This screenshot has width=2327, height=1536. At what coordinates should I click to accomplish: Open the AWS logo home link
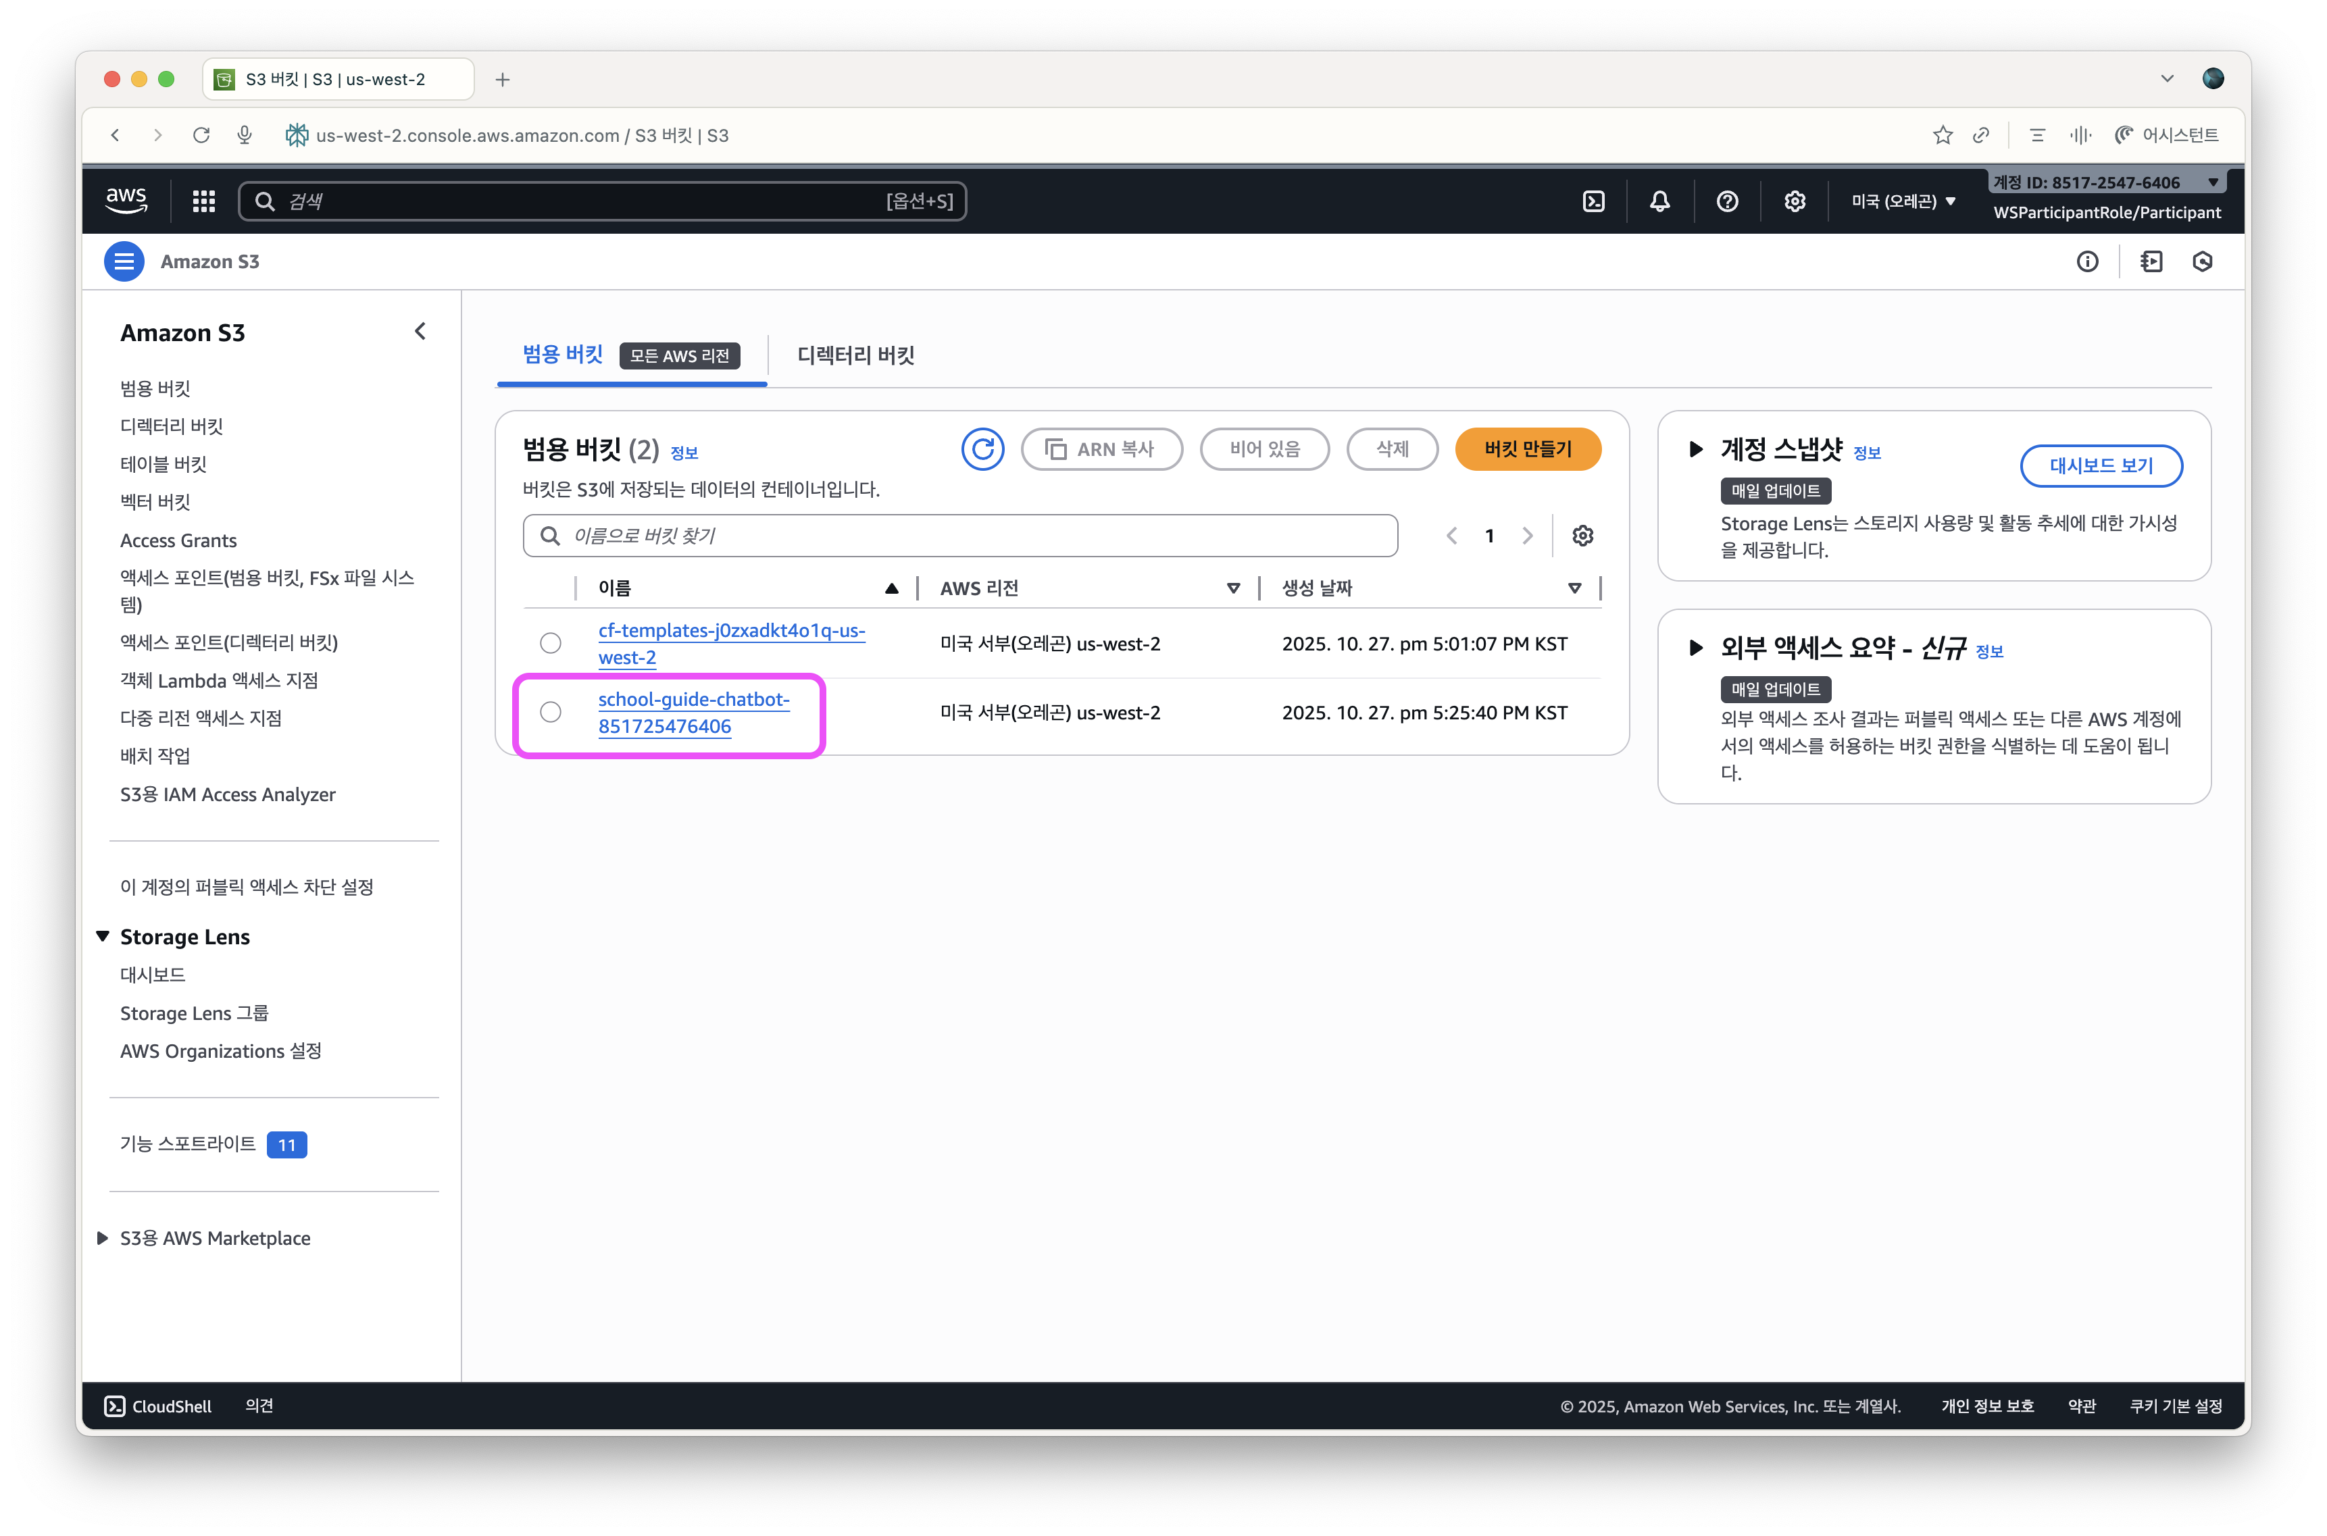click(126, 201)
